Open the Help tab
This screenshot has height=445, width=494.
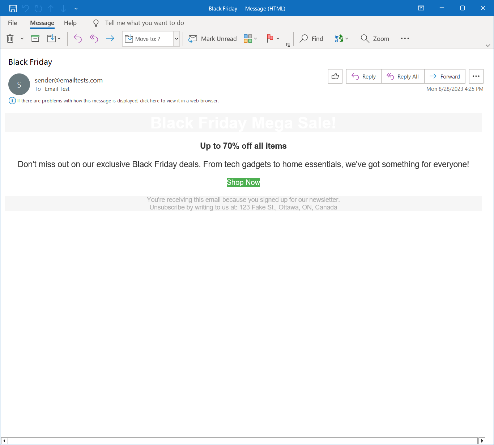(70, 23)
